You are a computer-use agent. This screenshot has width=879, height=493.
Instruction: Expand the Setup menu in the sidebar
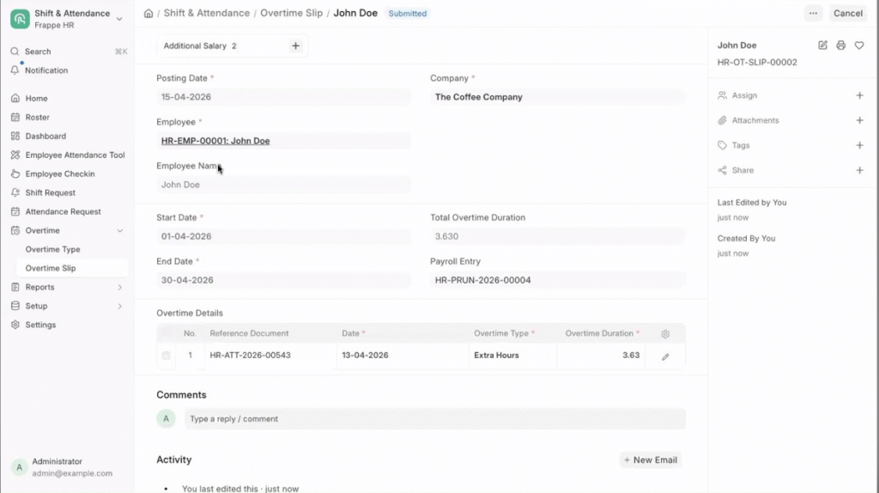tap(119, 307)
